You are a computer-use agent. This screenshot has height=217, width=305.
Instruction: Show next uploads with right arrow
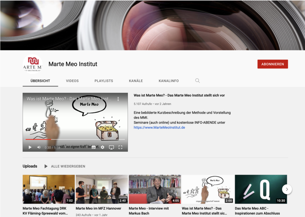point(287,189)
